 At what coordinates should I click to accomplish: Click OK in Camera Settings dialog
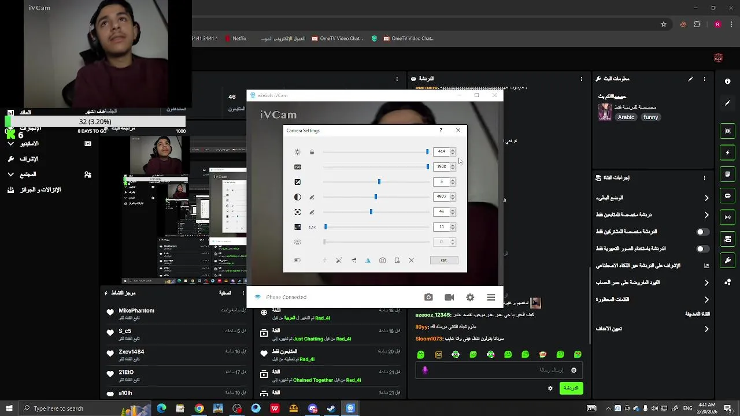(x=444, y=261)
